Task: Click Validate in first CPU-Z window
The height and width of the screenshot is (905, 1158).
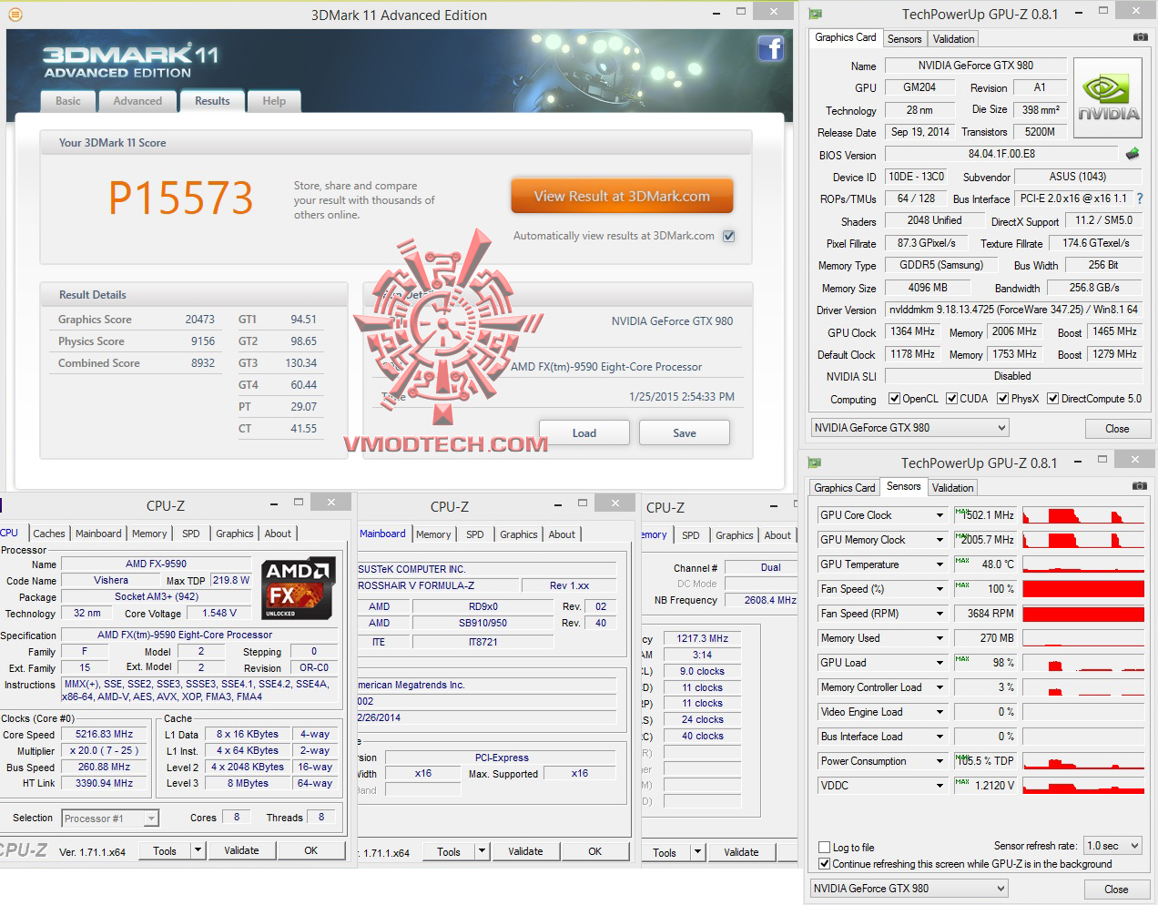Action: (241, 850)
